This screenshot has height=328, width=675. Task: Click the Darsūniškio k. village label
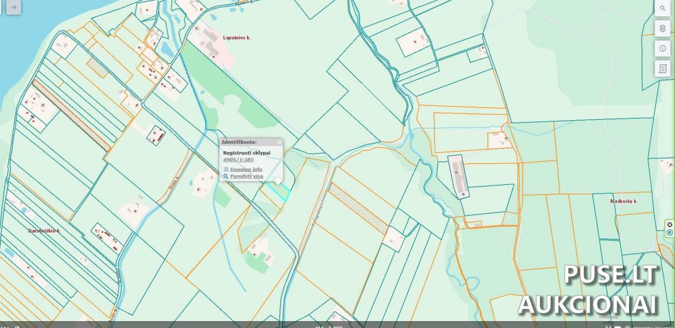(44, 231)
